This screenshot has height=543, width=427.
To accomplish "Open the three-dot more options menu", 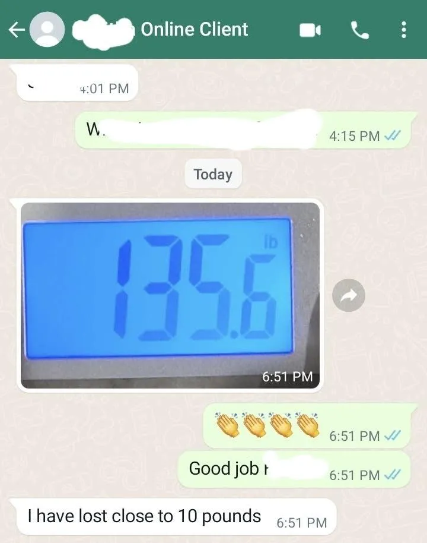I will pos(403,30).
